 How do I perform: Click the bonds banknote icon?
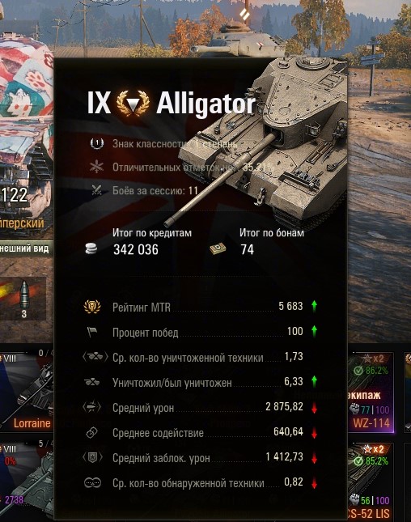[218, 249]
